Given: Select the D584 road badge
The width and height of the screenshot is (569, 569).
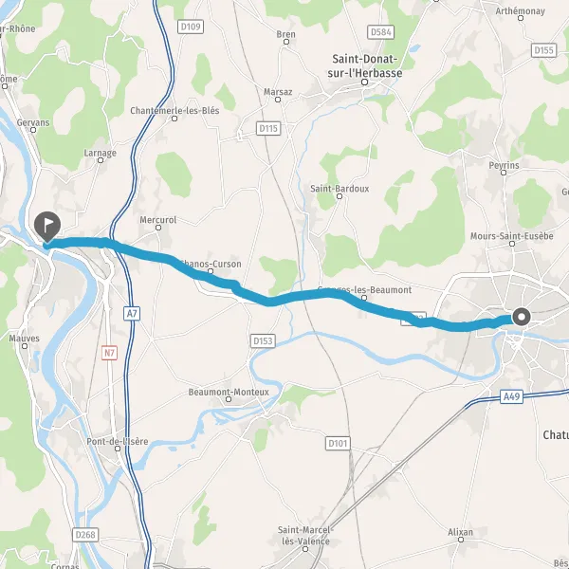Looking at the screenshot, I should pos(380,32).
